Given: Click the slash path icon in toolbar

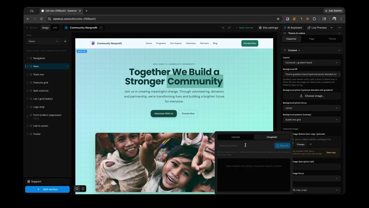Looking at the screenshot, I should pyautogui.click(x=109, y=28).
